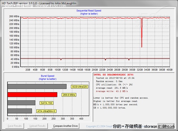Click the Average write 43.2 MB/s line
178x131 pixels.
112,91
